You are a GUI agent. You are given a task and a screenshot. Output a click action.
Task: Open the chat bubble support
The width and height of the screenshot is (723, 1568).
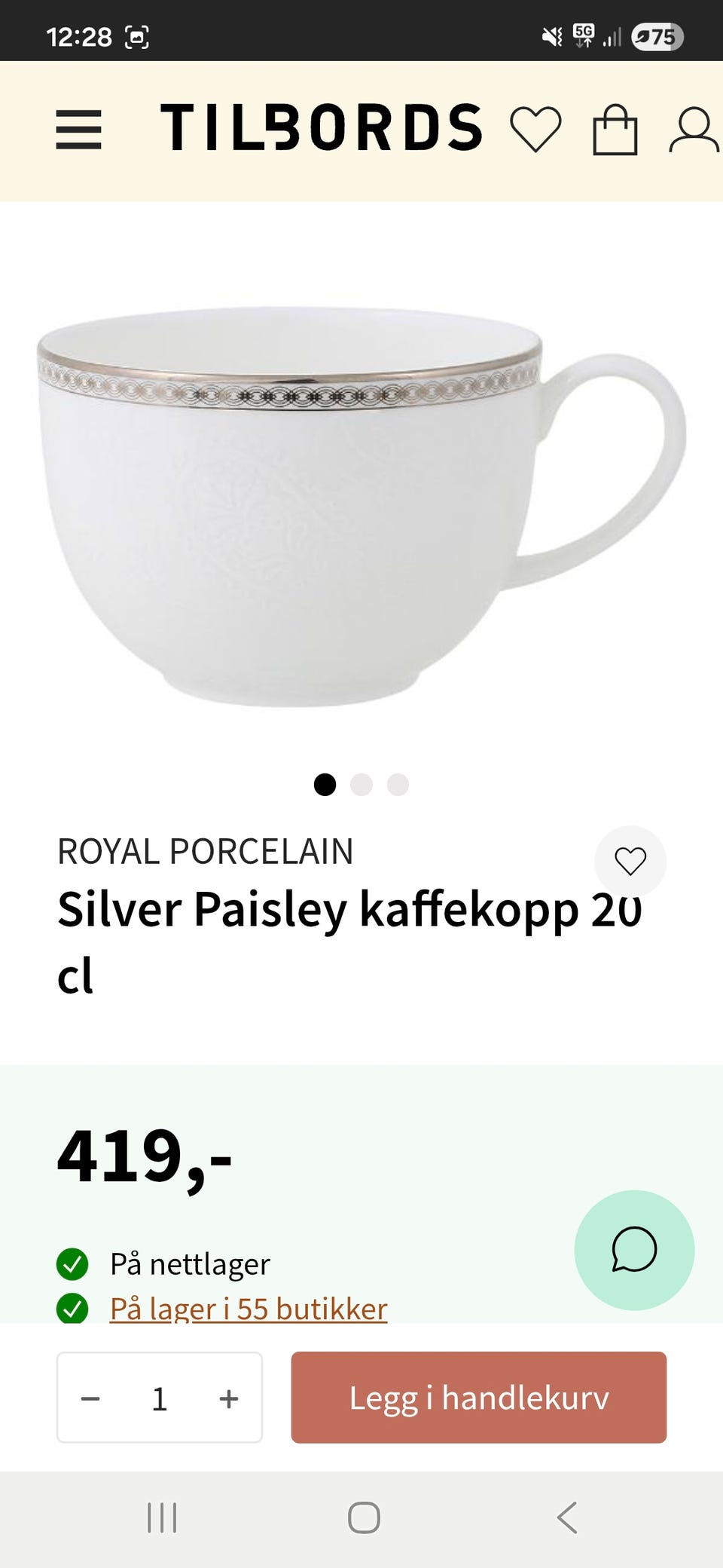pos(634,1250)
